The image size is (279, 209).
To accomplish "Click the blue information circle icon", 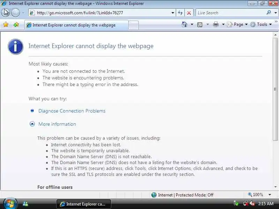I will (x=15, y=46).
